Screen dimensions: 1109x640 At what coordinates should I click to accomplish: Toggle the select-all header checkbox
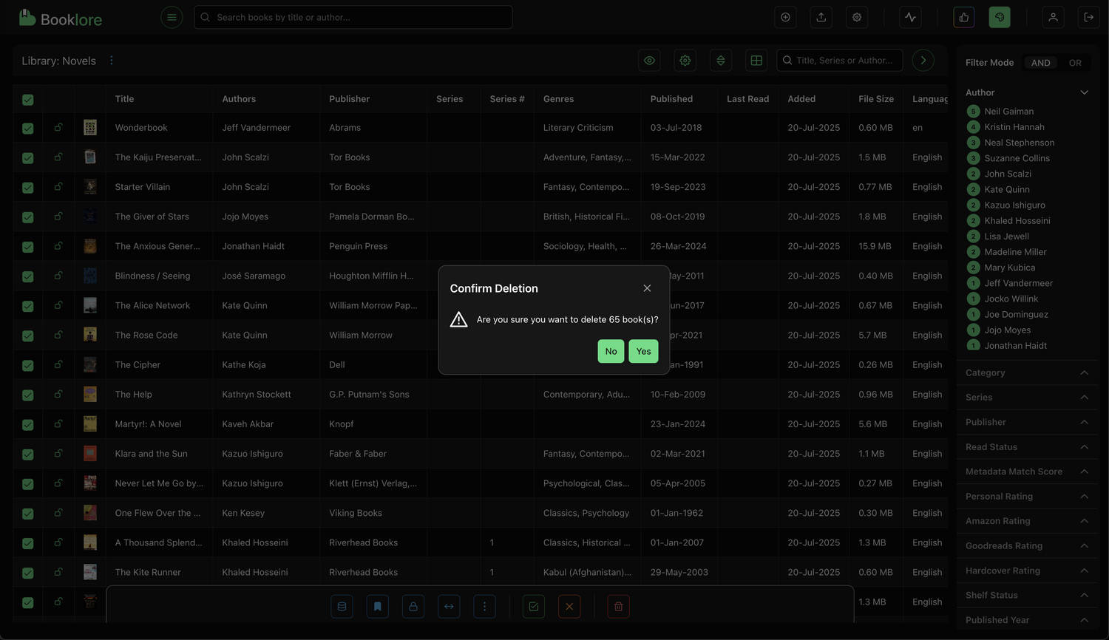28,100
